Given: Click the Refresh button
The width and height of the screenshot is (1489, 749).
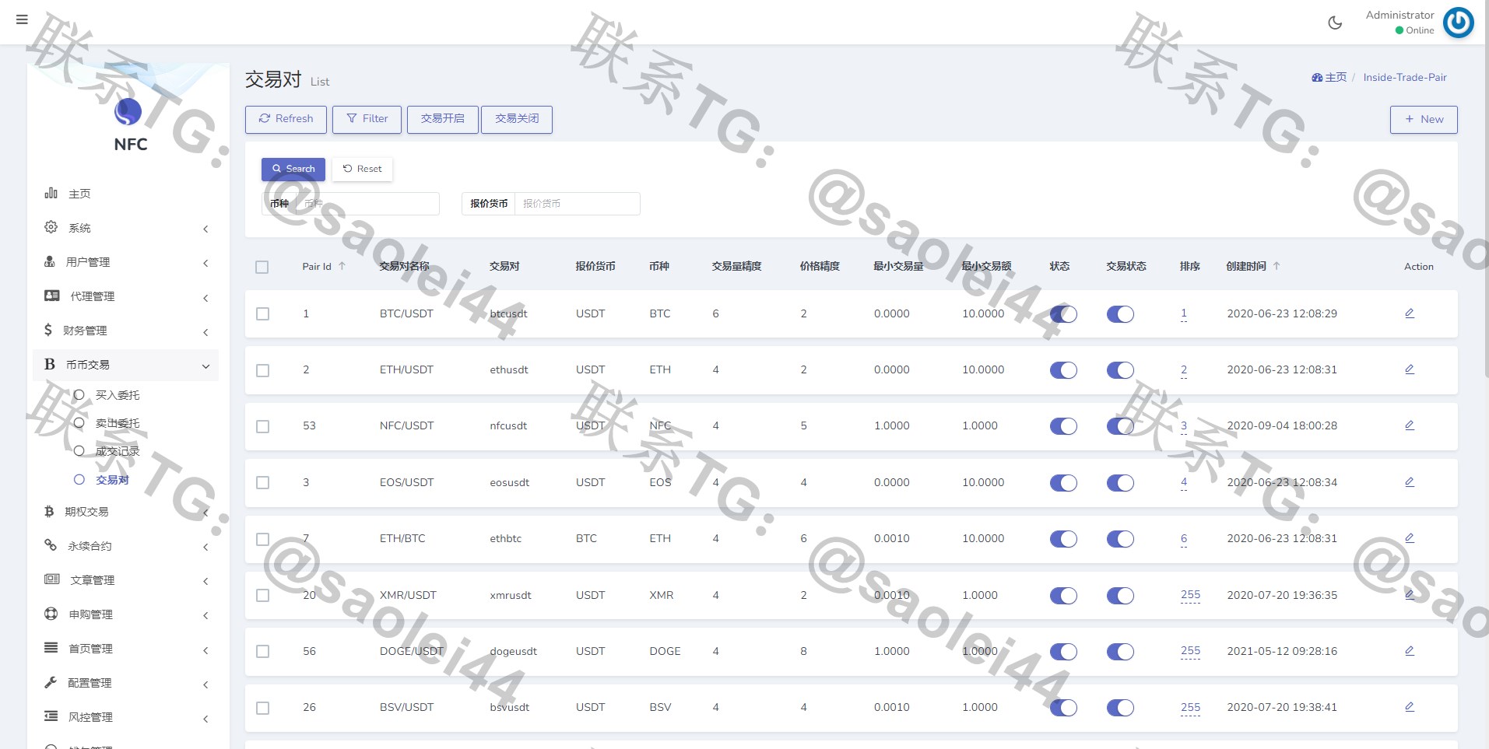Looking at the screenshot, I should point(286,119).
